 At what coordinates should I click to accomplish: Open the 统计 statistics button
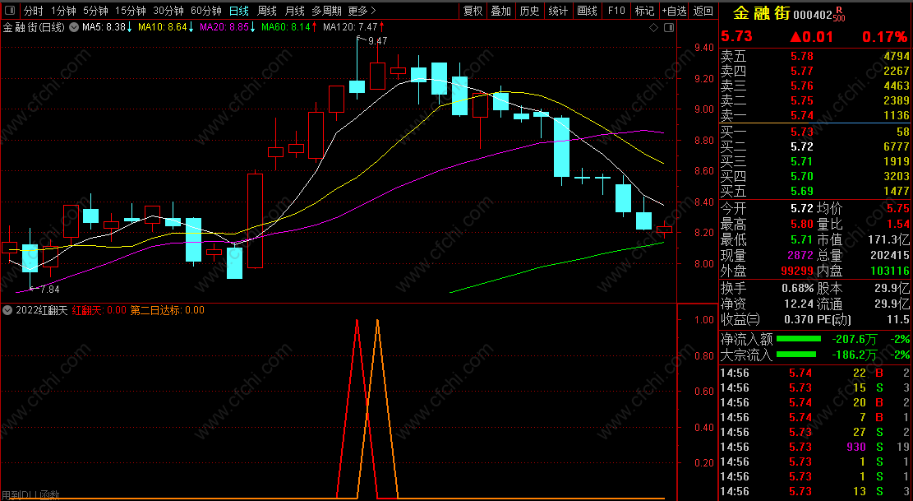558,11
